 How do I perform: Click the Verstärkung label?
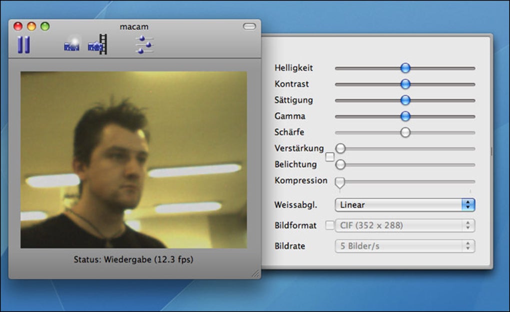coord(299,148)
